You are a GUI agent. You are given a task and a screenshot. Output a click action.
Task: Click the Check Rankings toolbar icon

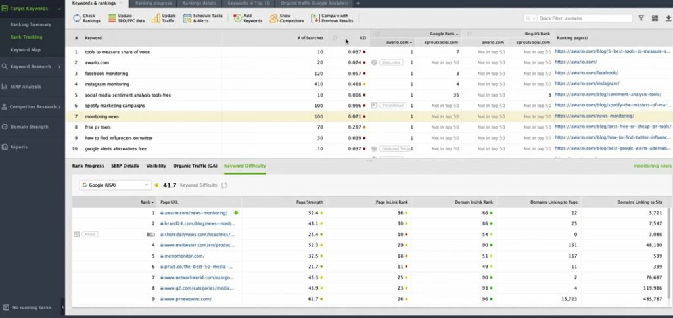(76, 18)
